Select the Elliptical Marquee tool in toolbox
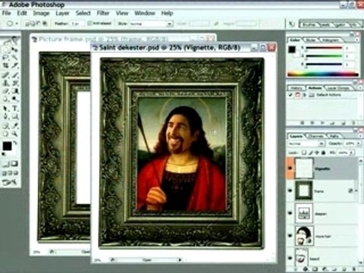Image resolution: width=364 pixels, height=273 pixels. [6, 49]
